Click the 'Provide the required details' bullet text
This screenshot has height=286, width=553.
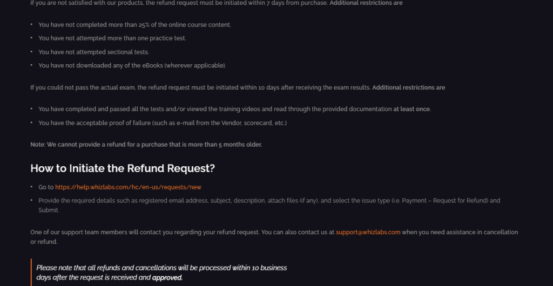[269, 206]
